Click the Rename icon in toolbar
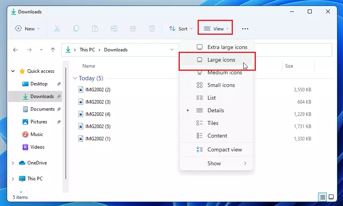 (114, 28)
